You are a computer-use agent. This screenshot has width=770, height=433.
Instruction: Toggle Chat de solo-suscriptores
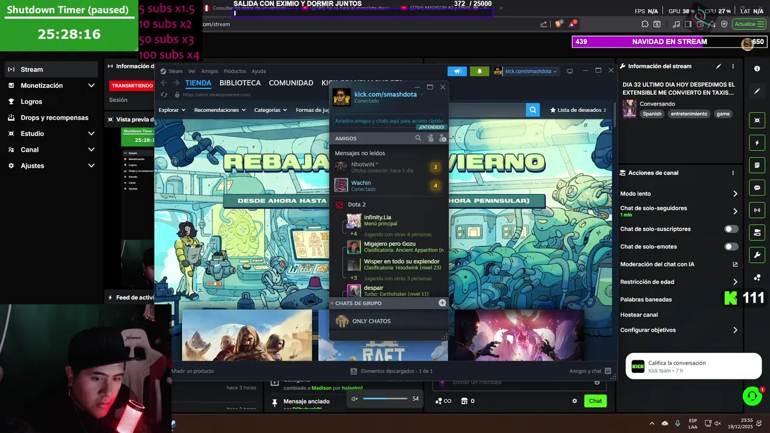[731, 229]
